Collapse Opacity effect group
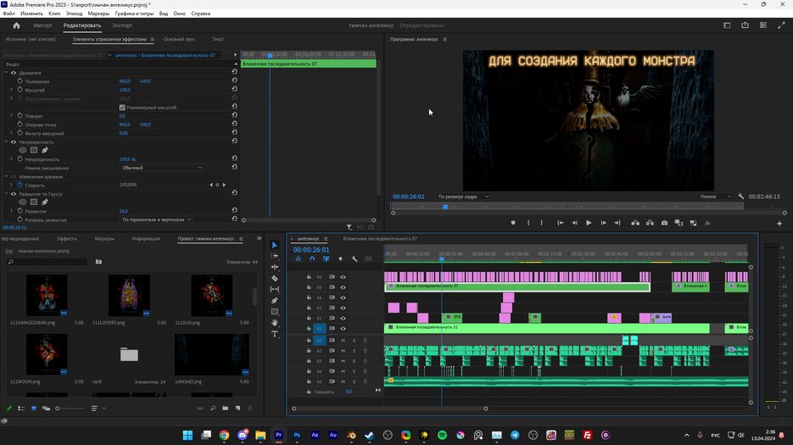The width and height of the screenshot is (793, 445). 7,142
